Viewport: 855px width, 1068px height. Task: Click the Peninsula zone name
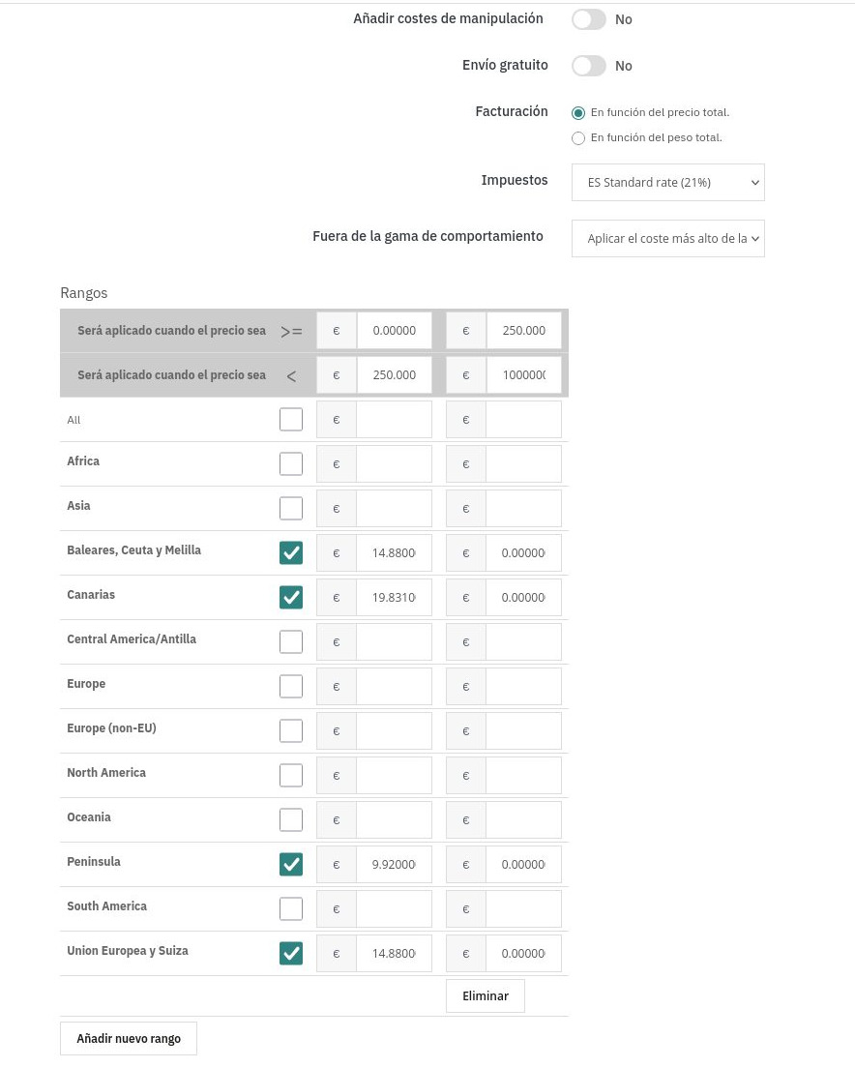coord(94,862)
